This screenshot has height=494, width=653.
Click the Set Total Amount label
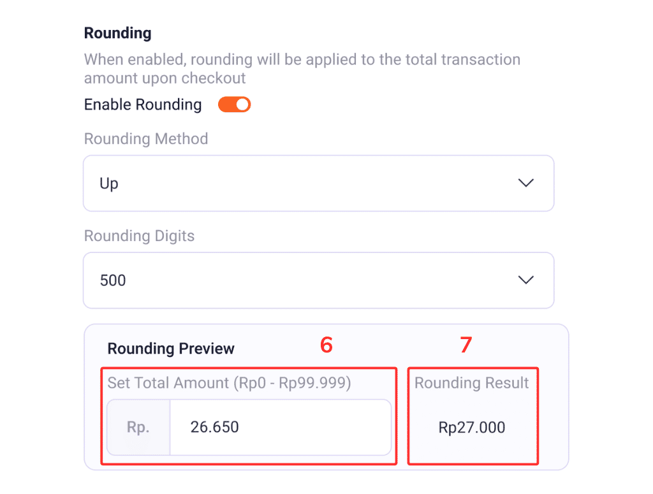point(229,383)
